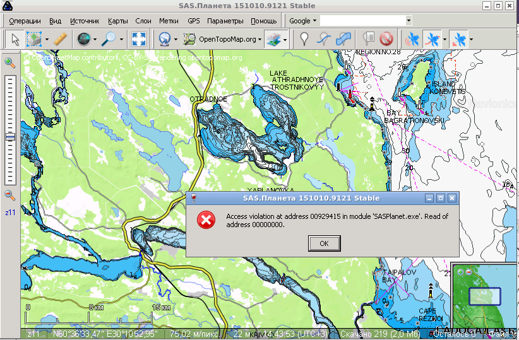Click zoom out magnifier below slider
Screen dimensions: 519x340
(x=10, y=195)
